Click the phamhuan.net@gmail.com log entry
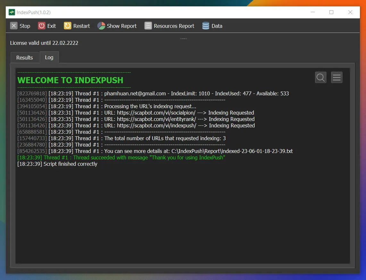The width and height of the screenshot is (366, 280). [153, 93]
